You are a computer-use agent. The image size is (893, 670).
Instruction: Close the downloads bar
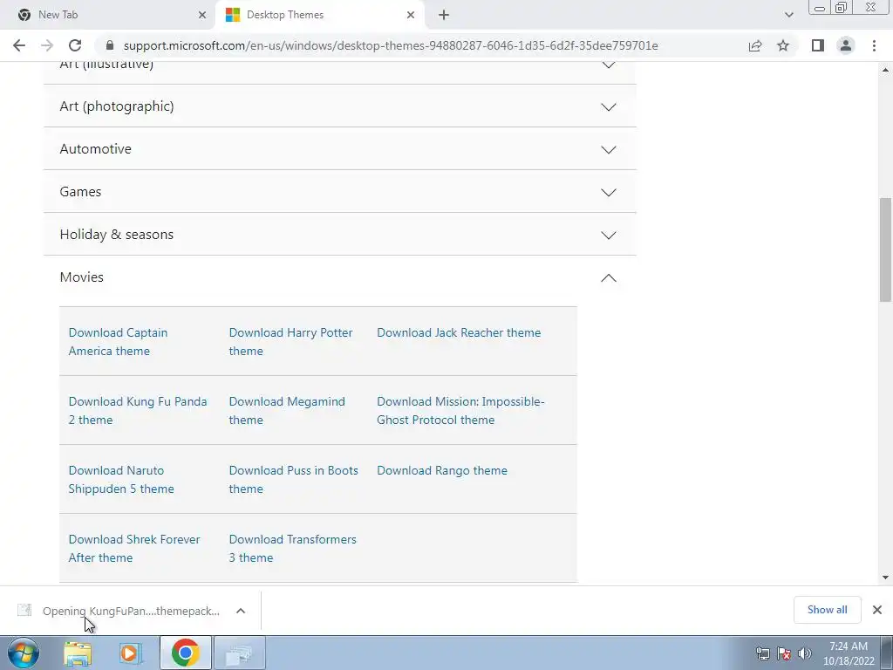[877, 610]
